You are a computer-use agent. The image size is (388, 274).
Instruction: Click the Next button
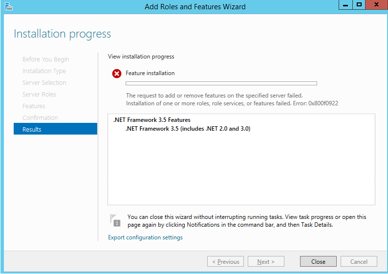(266, 261)
